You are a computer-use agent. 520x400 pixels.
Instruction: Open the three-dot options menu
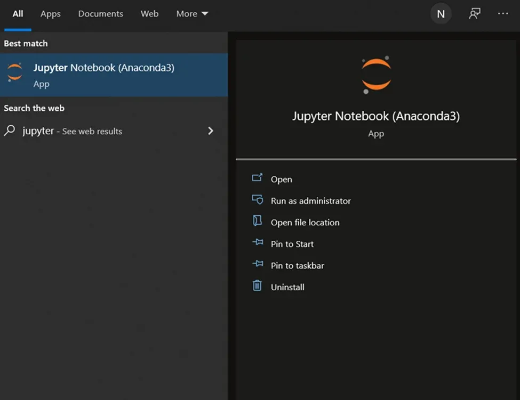coord(503,14)
